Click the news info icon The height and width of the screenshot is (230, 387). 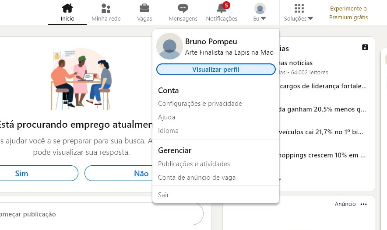tap(365, 47)
